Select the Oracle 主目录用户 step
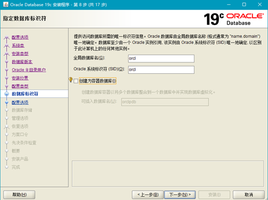 coord(29,70)
